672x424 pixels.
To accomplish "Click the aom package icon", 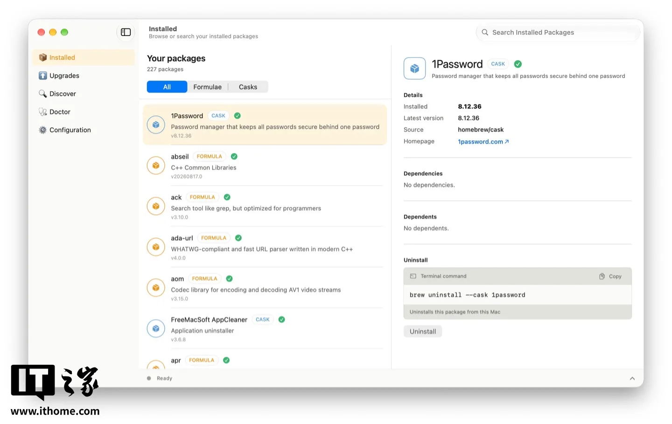I will click(156, 288).
